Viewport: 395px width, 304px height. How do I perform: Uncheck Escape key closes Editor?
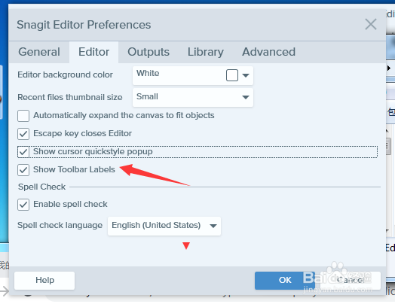(23, 134)
